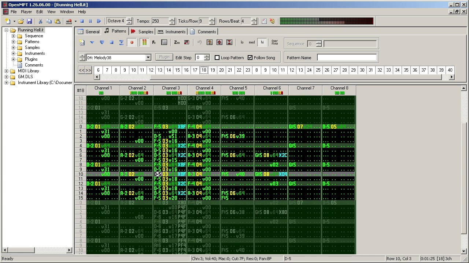
Task: Switch to the Comments tab
Action: coord(203,32)
